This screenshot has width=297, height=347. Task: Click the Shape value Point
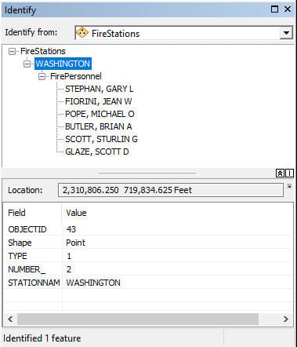[75, 243]
